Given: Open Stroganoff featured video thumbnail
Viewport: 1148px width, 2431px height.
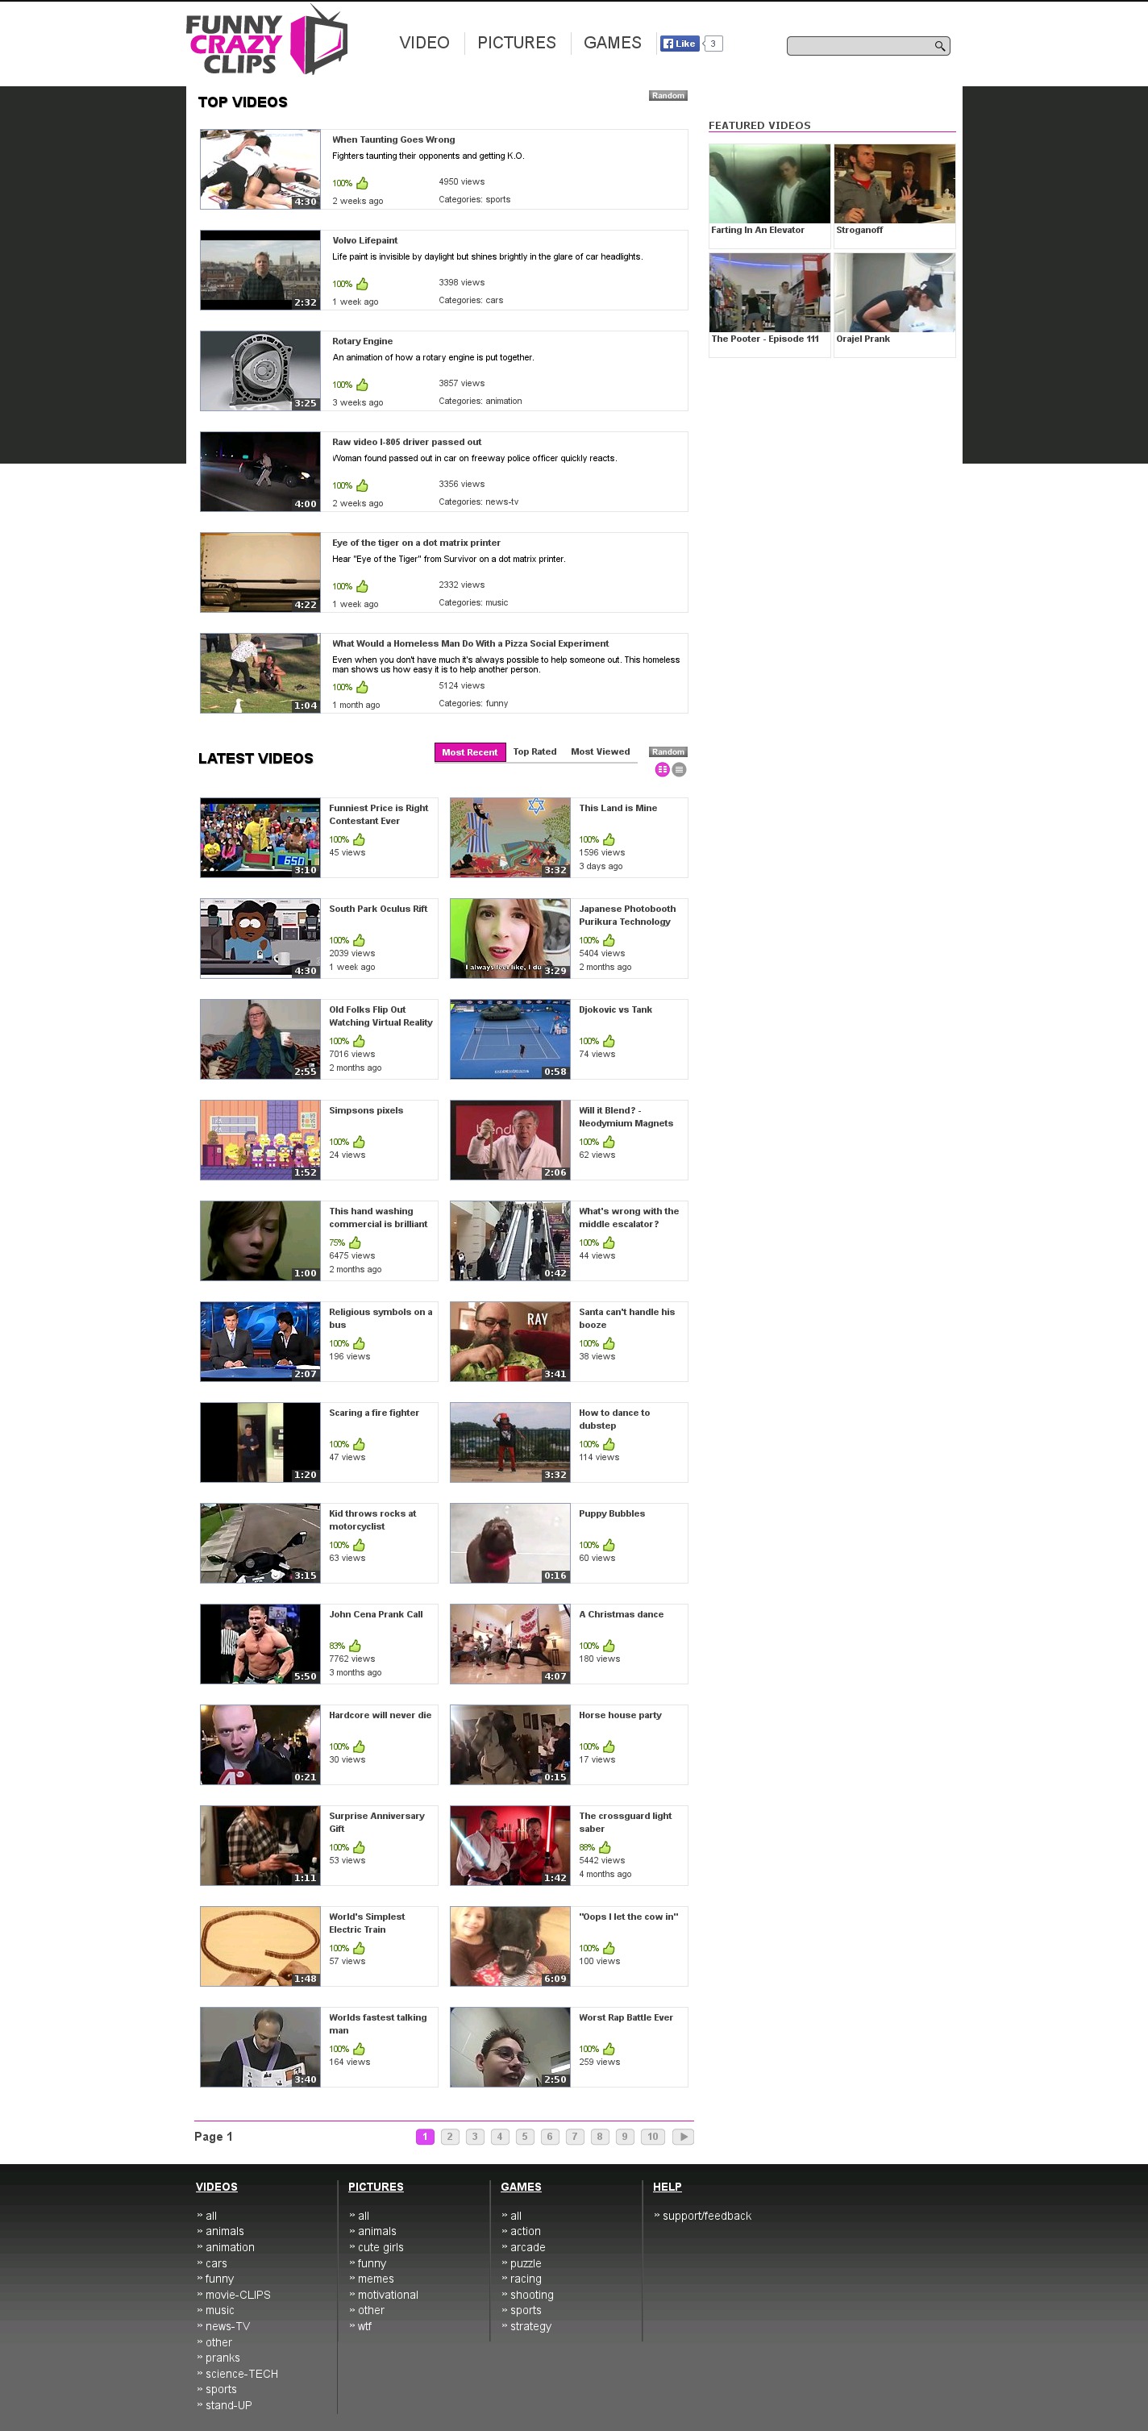Looking at the screenshot, I should pyautogui.click(x=894, y=184).
